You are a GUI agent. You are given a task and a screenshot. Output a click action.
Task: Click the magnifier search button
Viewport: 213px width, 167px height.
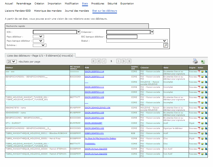coord(165,45)
